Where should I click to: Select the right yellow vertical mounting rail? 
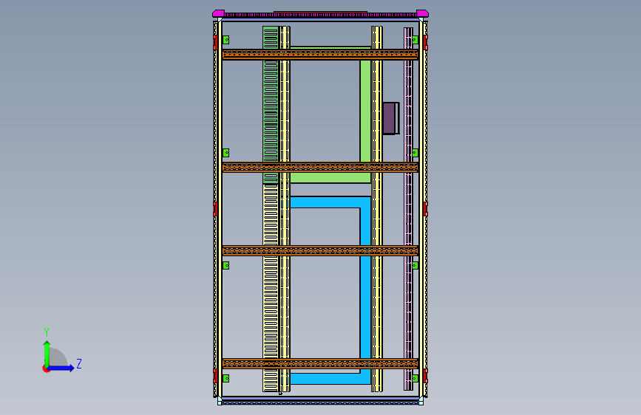[377, 208]
